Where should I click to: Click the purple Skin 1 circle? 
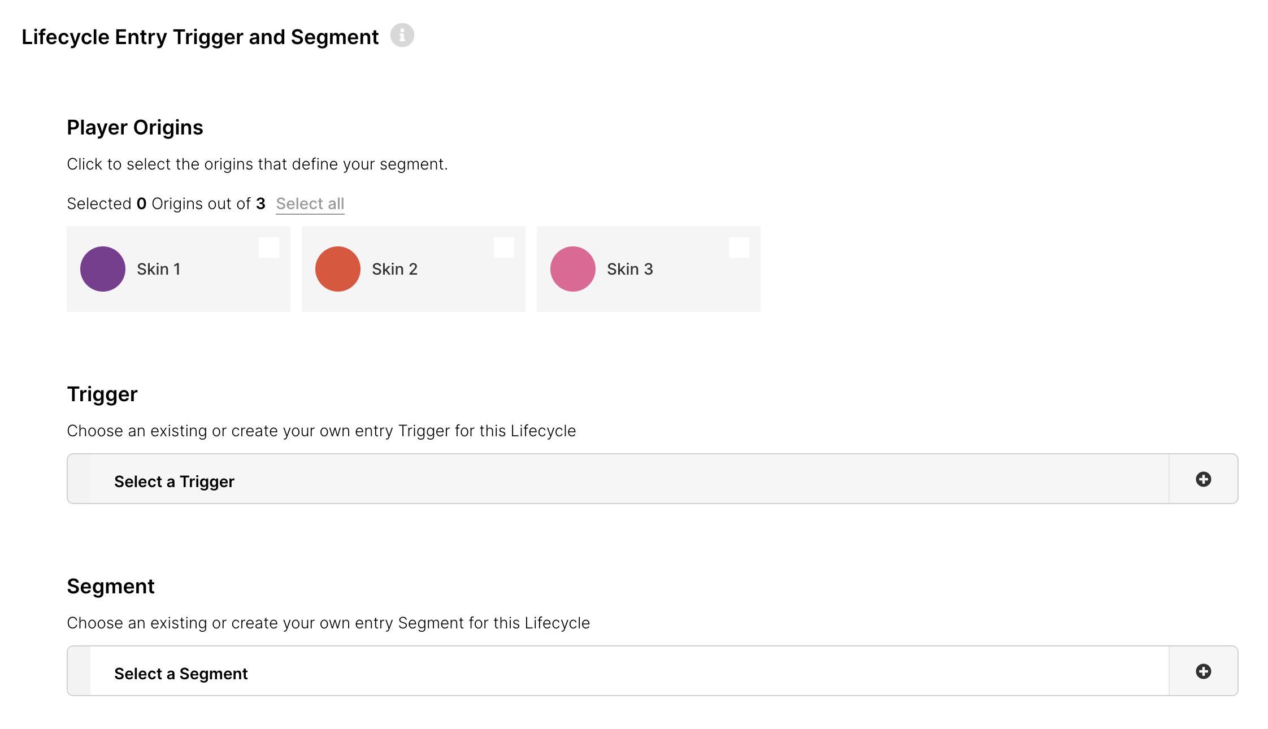tap(102, 269)
